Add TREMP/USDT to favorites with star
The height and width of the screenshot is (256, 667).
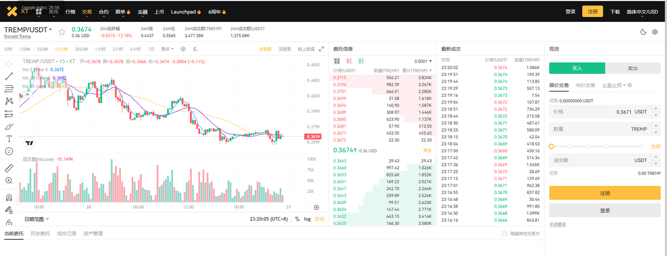pos(62,32)
